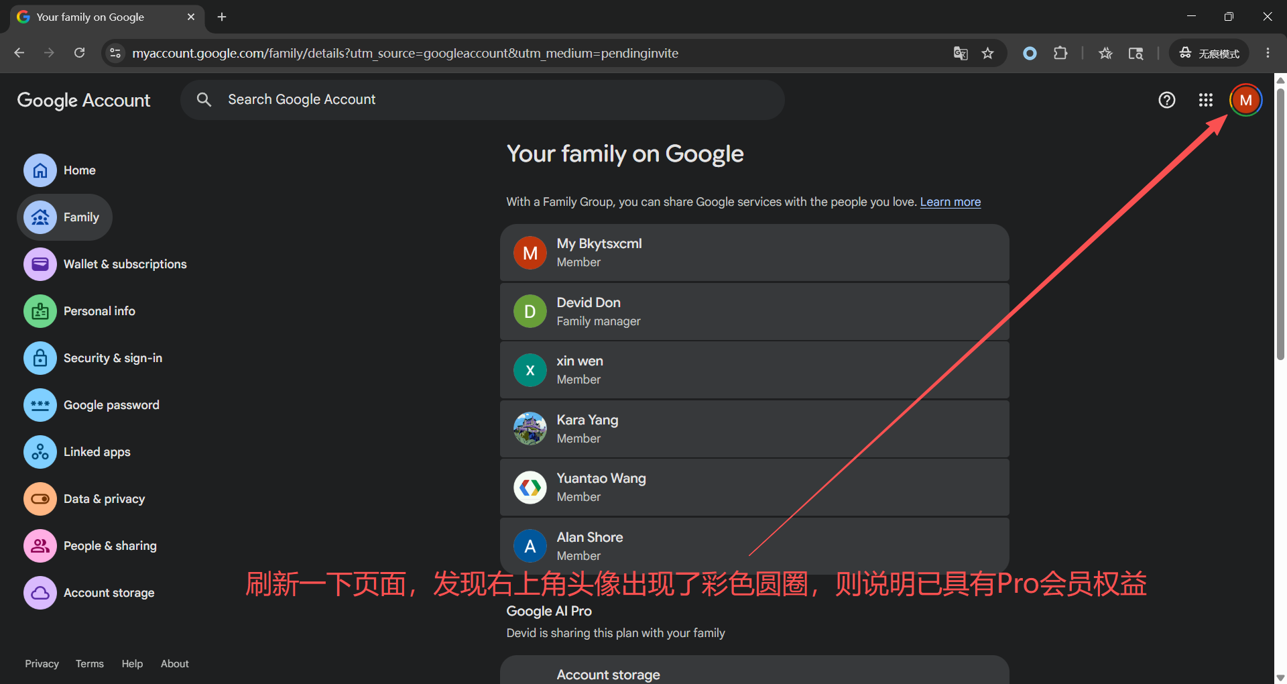The height and width of the screenshot is (684, 1287).
Task: Click Kara Yang's profile photo
Action: [530, 429]
